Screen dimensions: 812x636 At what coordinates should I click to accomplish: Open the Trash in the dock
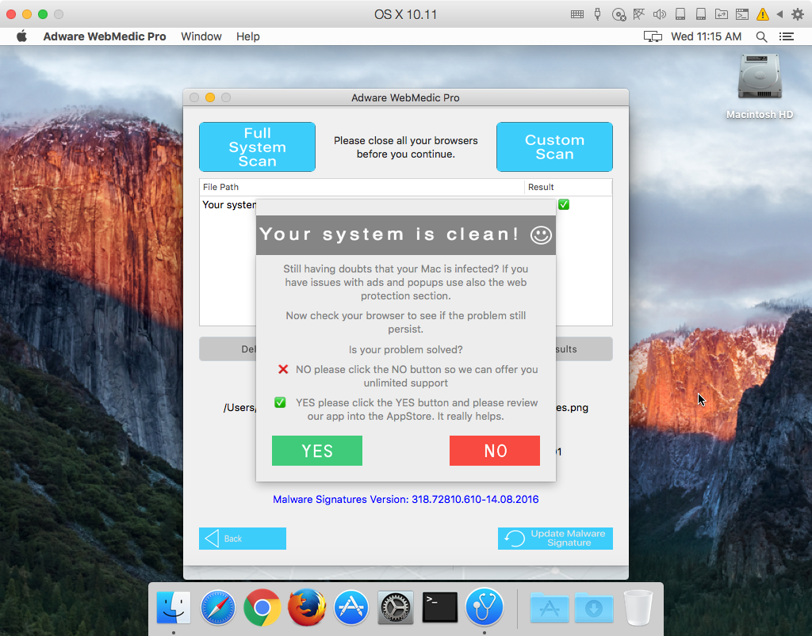point(638,607)
